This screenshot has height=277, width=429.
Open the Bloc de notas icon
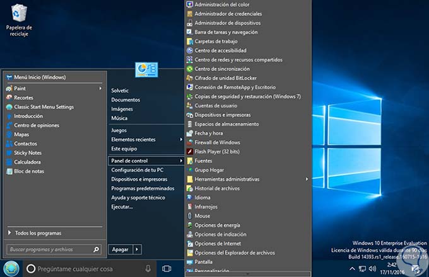9,171
